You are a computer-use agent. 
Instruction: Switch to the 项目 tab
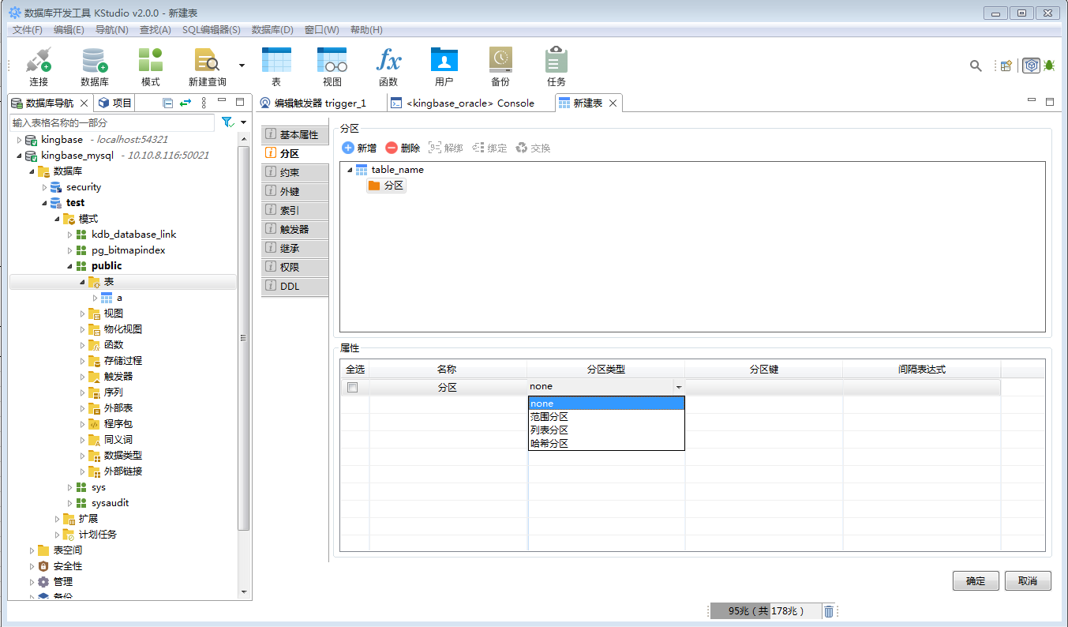coord(120,102)
